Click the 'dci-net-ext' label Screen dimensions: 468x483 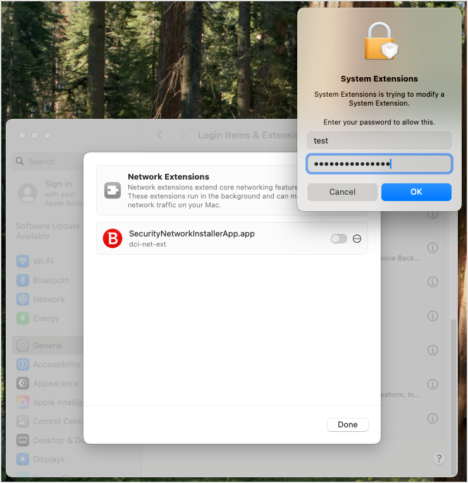coord(147,244)
